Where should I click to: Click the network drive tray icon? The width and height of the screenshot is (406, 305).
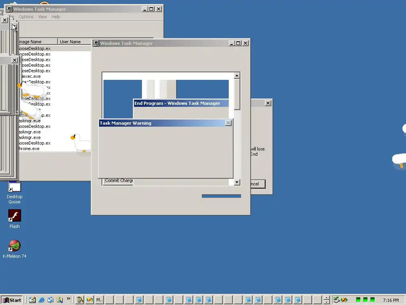(336, 300)
